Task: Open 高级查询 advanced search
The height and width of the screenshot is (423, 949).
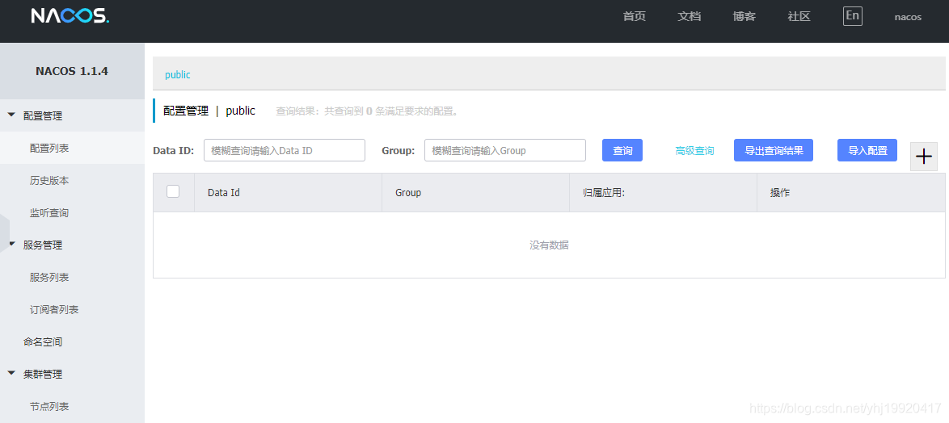Action: (694, 151)
